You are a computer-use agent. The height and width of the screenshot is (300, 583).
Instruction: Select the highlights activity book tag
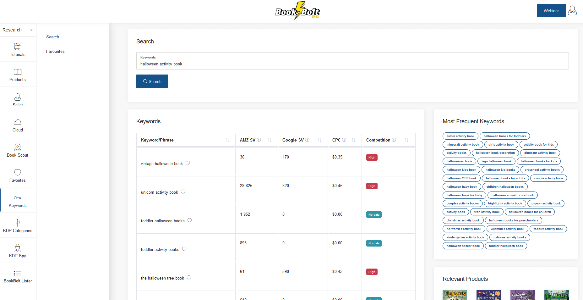tap(505, 203)
